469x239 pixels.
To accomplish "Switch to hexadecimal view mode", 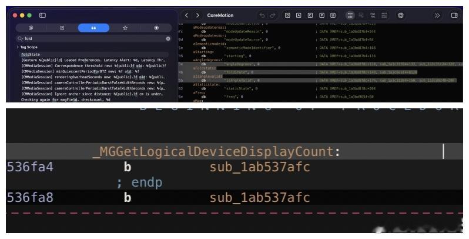I will click(x=384, y=15).
